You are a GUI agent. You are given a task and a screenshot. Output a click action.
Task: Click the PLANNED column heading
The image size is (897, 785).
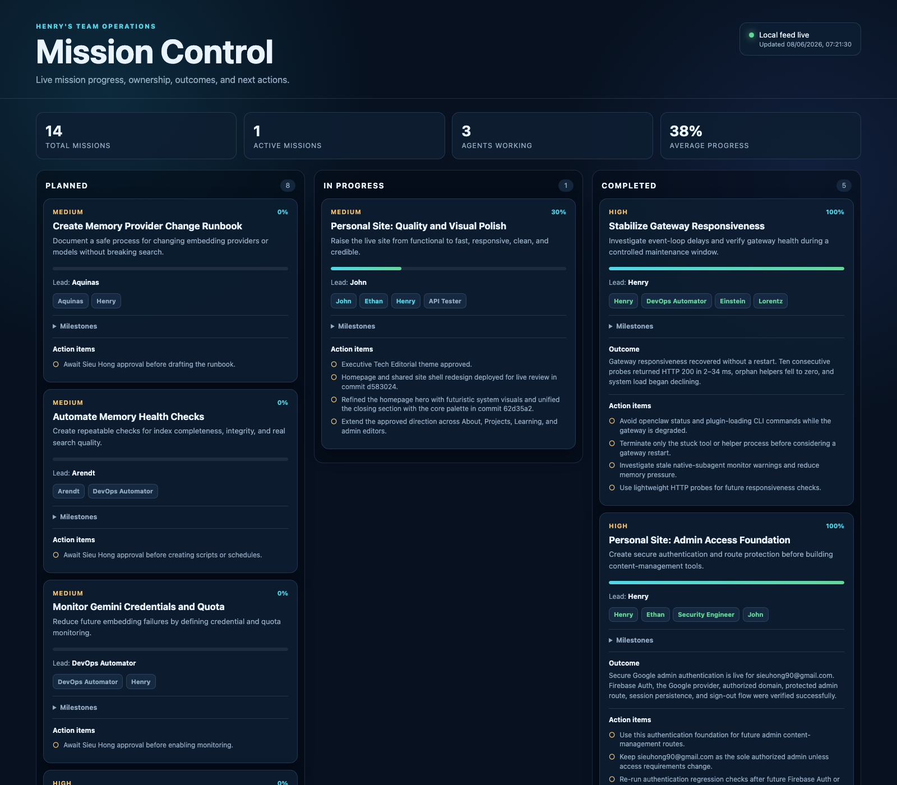(67, 186)
